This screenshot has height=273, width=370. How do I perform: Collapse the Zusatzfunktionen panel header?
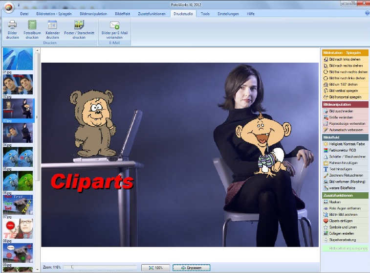pos(345,196)
